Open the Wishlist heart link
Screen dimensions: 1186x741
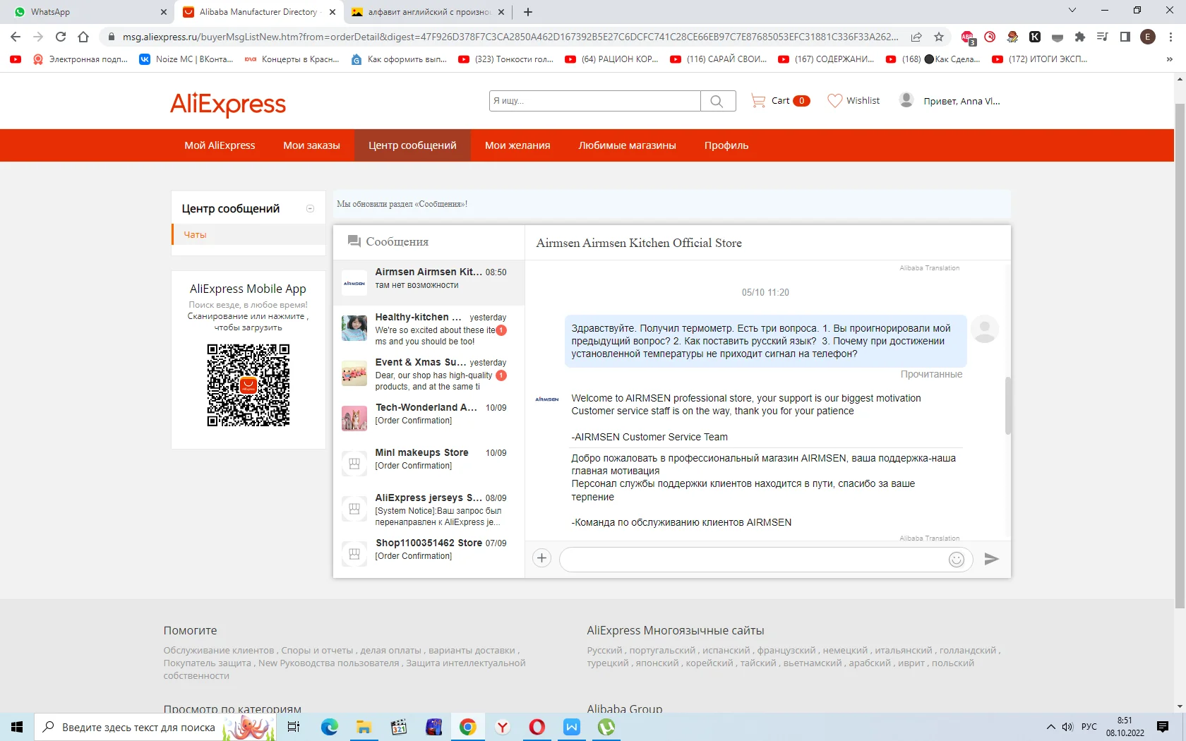(x=853, y=101)
